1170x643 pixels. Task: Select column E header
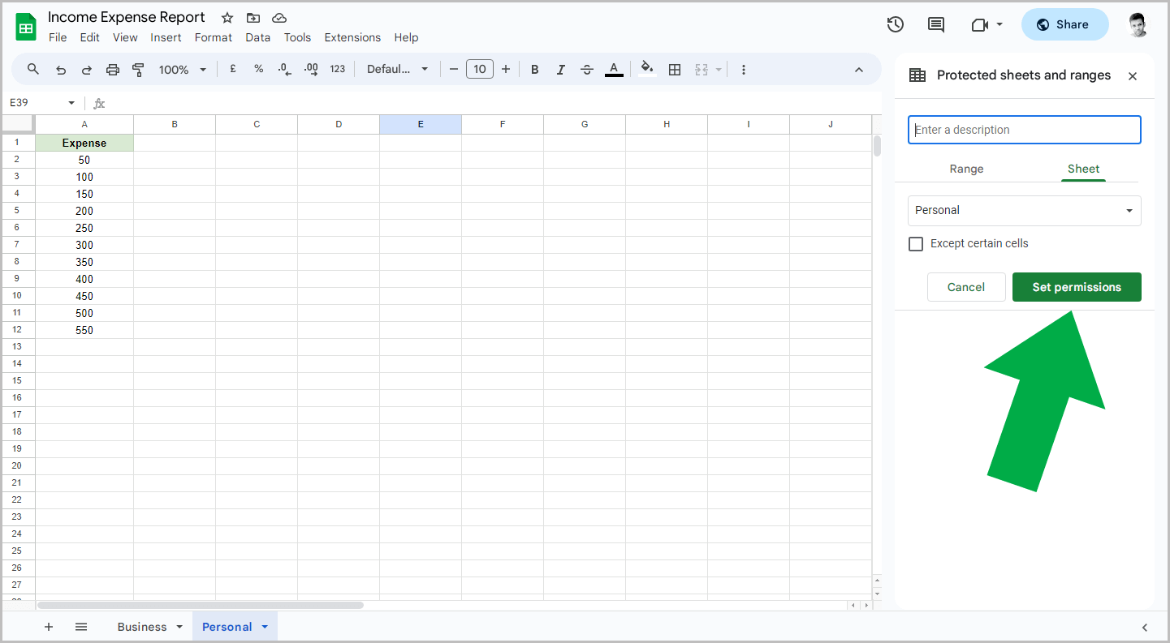pos(421,124)
